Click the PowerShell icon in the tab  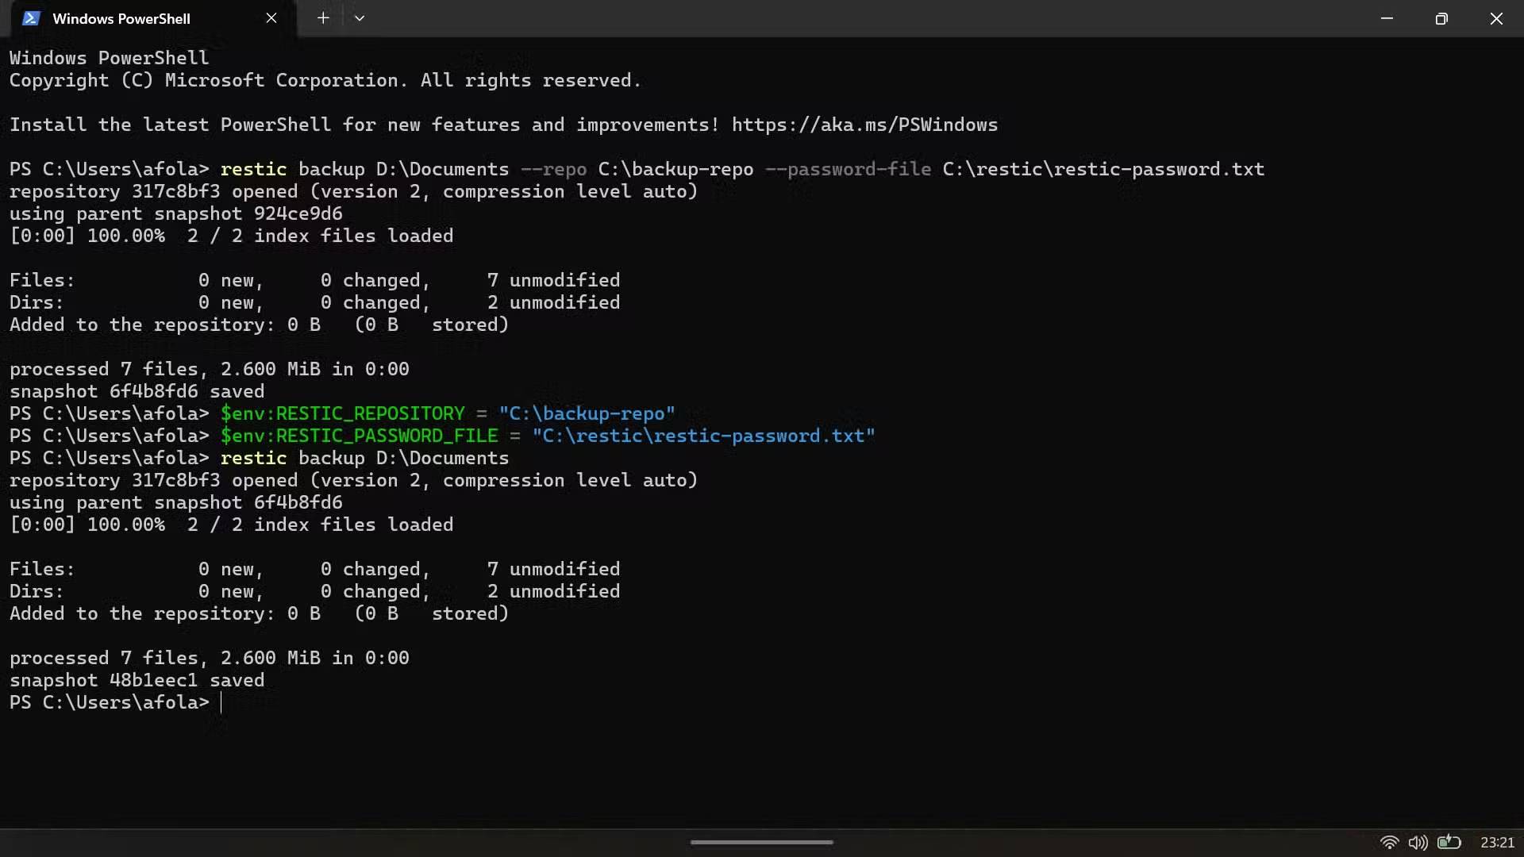click(31, 18)
